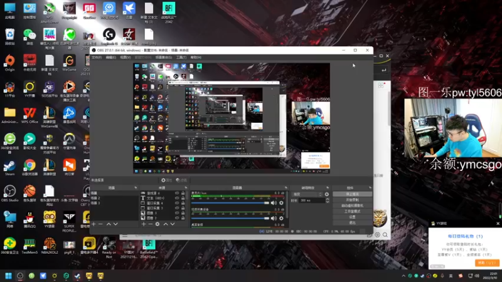Click 工作室模式 studio mode button
The height and width of the screenshot is (282, 502).
pyautogui.click(x=352, y=211)
